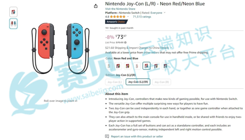The height and width of the screenshot is (140, 245).
Task: Choose the second color swatch option
Action: (118, 66)
